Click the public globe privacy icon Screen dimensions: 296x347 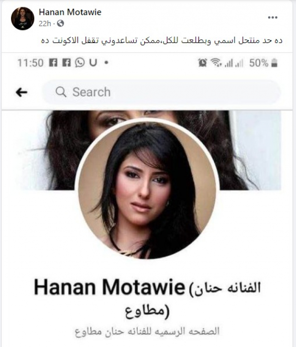[x=60, y=23]
